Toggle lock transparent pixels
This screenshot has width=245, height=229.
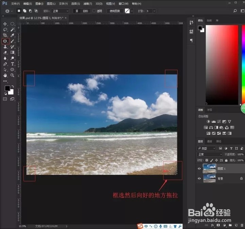coord(207,160)
